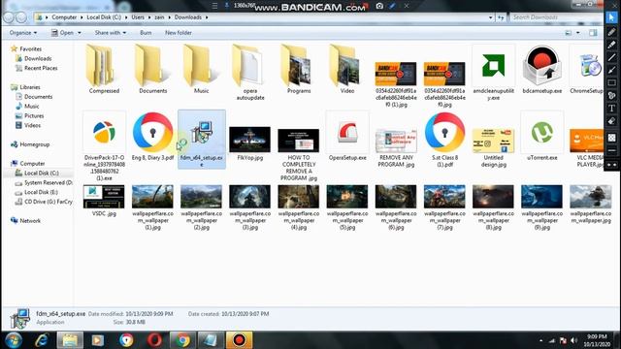Open the Programs folder
This screenshot has width=621, height=349.
[299, 69]
